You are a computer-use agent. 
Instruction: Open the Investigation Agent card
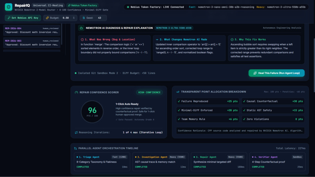[x=160, y=162]
